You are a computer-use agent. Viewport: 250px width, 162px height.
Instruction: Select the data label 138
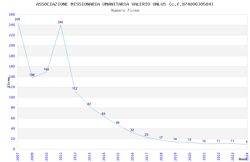32,75
